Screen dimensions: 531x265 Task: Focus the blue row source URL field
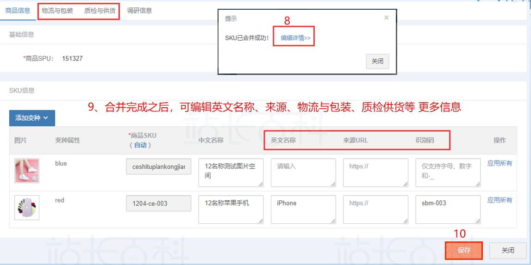tap(375, 172)
